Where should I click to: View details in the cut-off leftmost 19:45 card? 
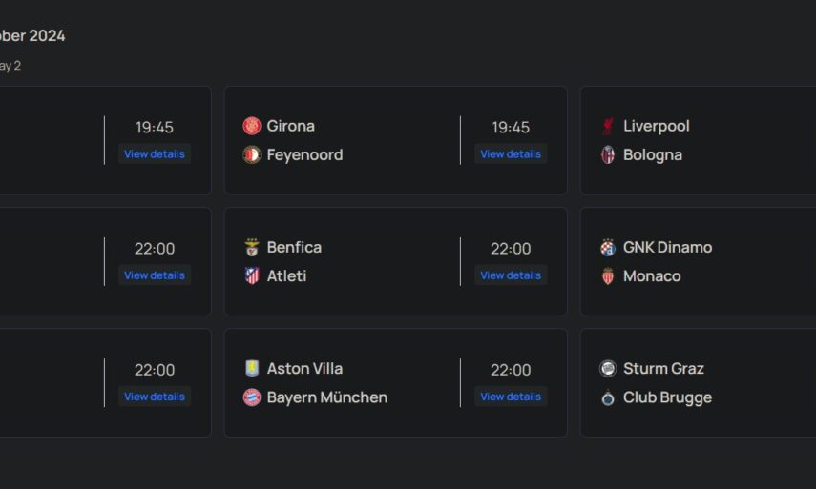[155, 154]
